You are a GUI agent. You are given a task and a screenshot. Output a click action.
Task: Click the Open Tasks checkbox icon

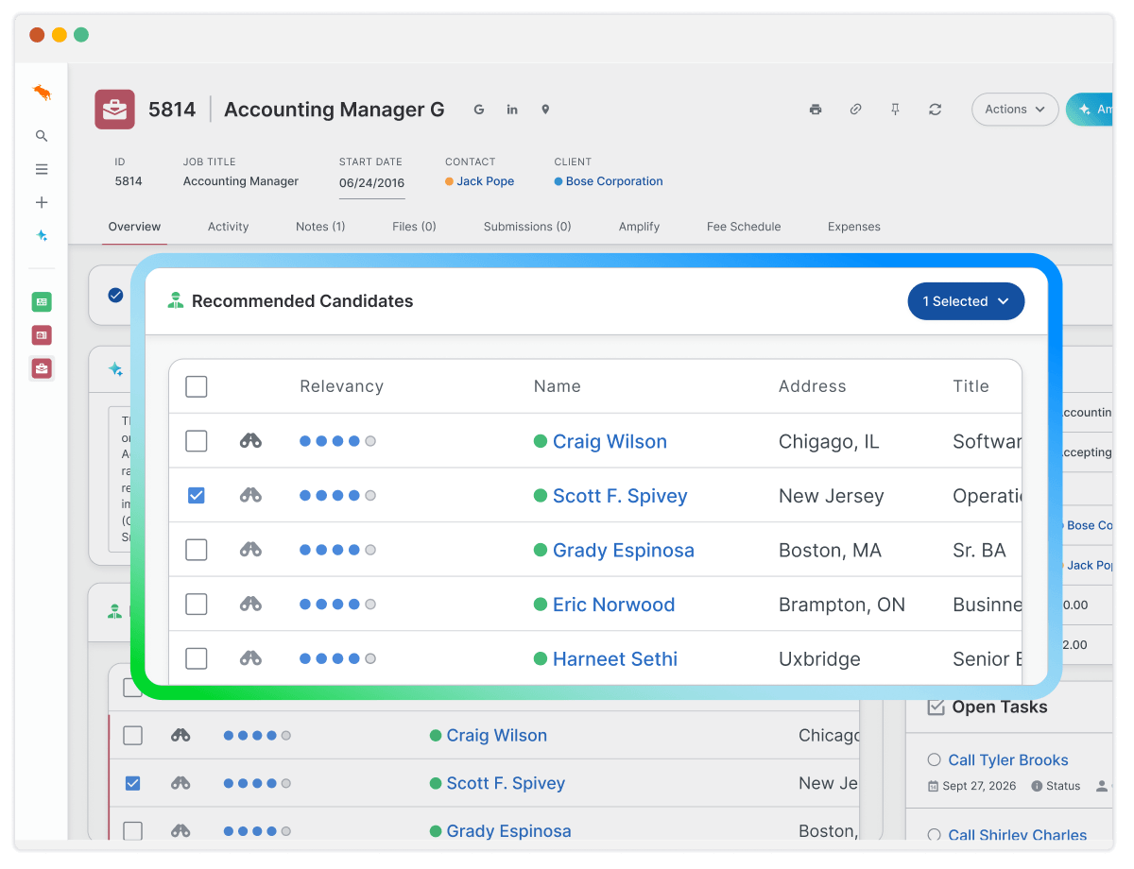[x=936, y=707]
